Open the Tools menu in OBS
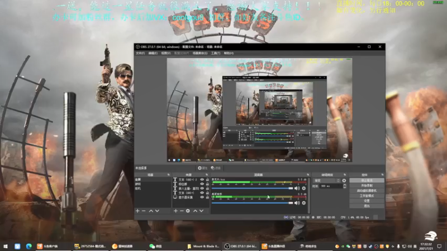The width and height of the screenshot is (447, 251). pos(216,53)
